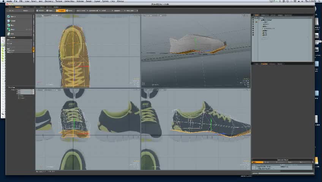
Task: Switch to the Properties tab in right panel
Action: (264, 64)
